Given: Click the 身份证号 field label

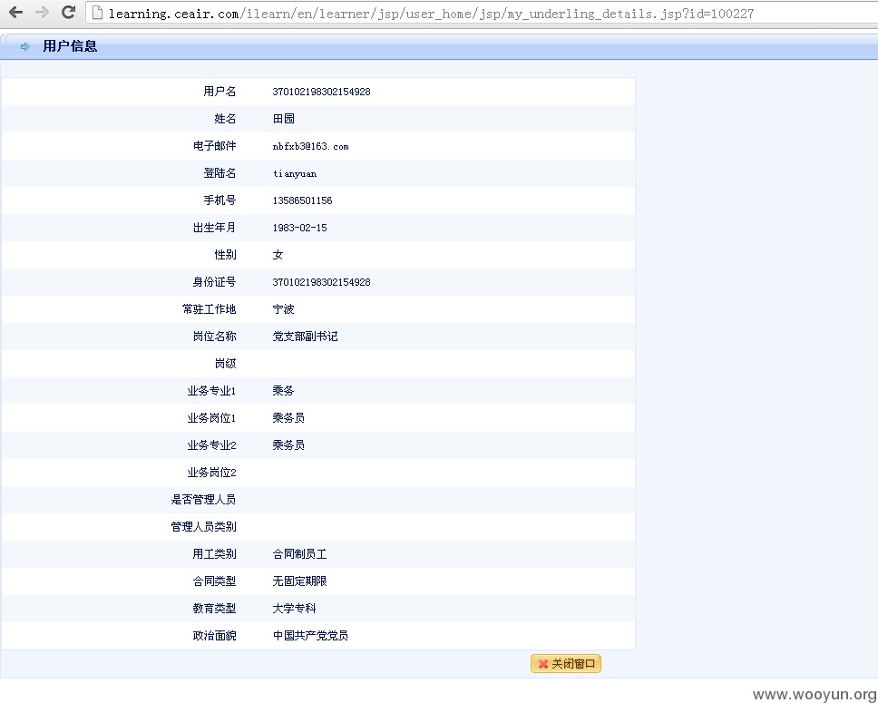Looking at the screenshot, I should (x=214, y=282).
